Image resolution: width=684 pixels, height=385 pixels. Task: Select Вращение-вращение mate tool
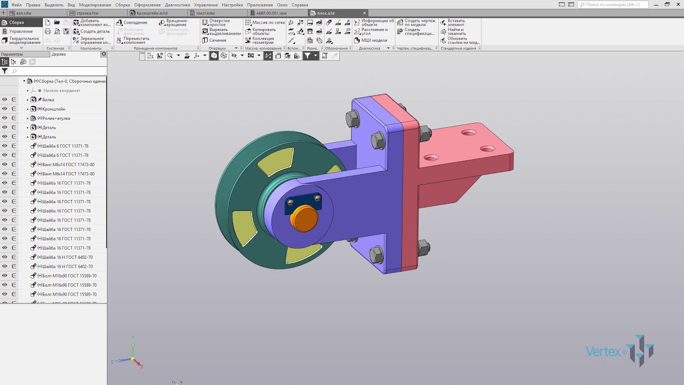[173, 23]
